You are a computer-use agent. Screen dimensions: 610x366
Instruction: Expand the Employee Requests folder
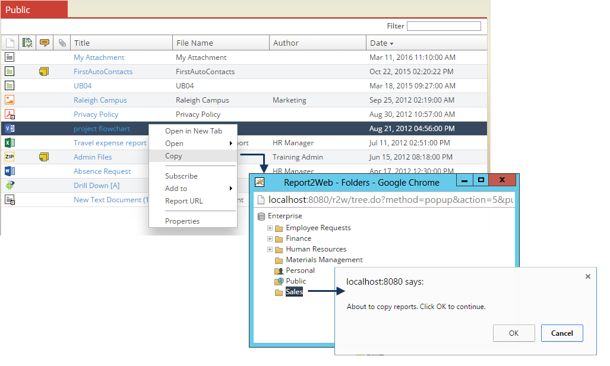pyautogui.click(x=270, y=227)
